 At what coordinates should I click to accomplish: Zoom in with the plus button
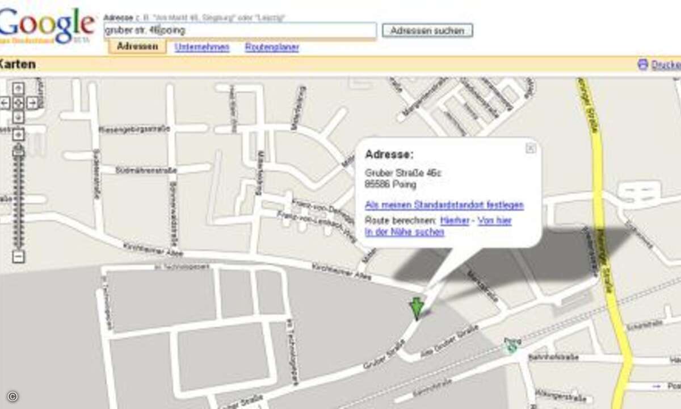pyautogui.click(x=18, y=135)
